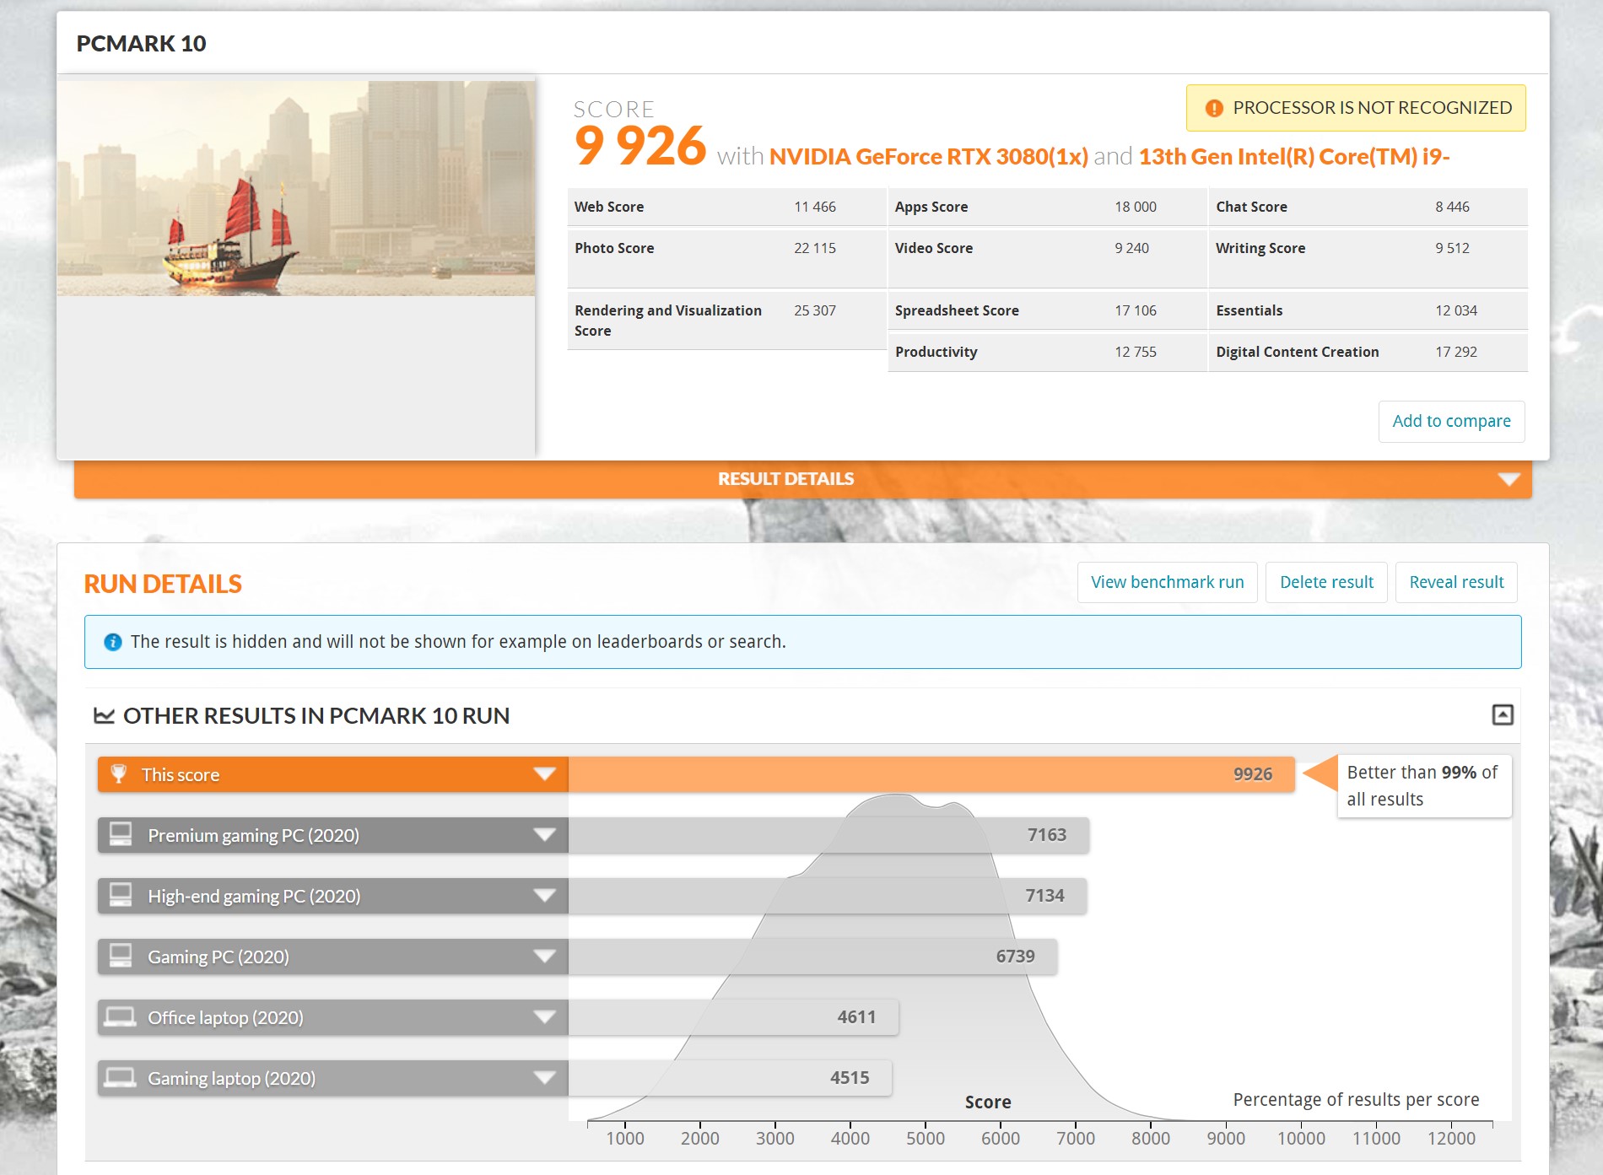Viewport: 1603px width, 1175px height.
Task: Click Reveal result button
Action: click(x=1456, y=582)
